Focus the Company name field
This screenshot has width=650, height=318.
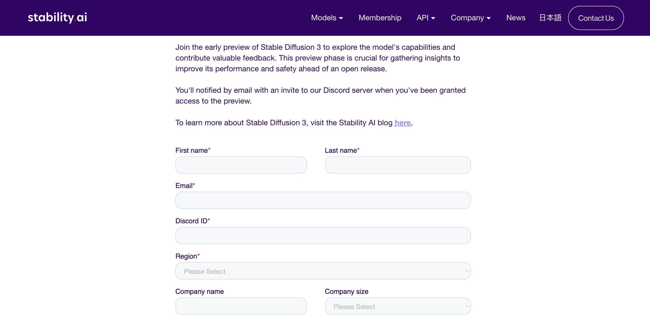[x=241, y=306]
